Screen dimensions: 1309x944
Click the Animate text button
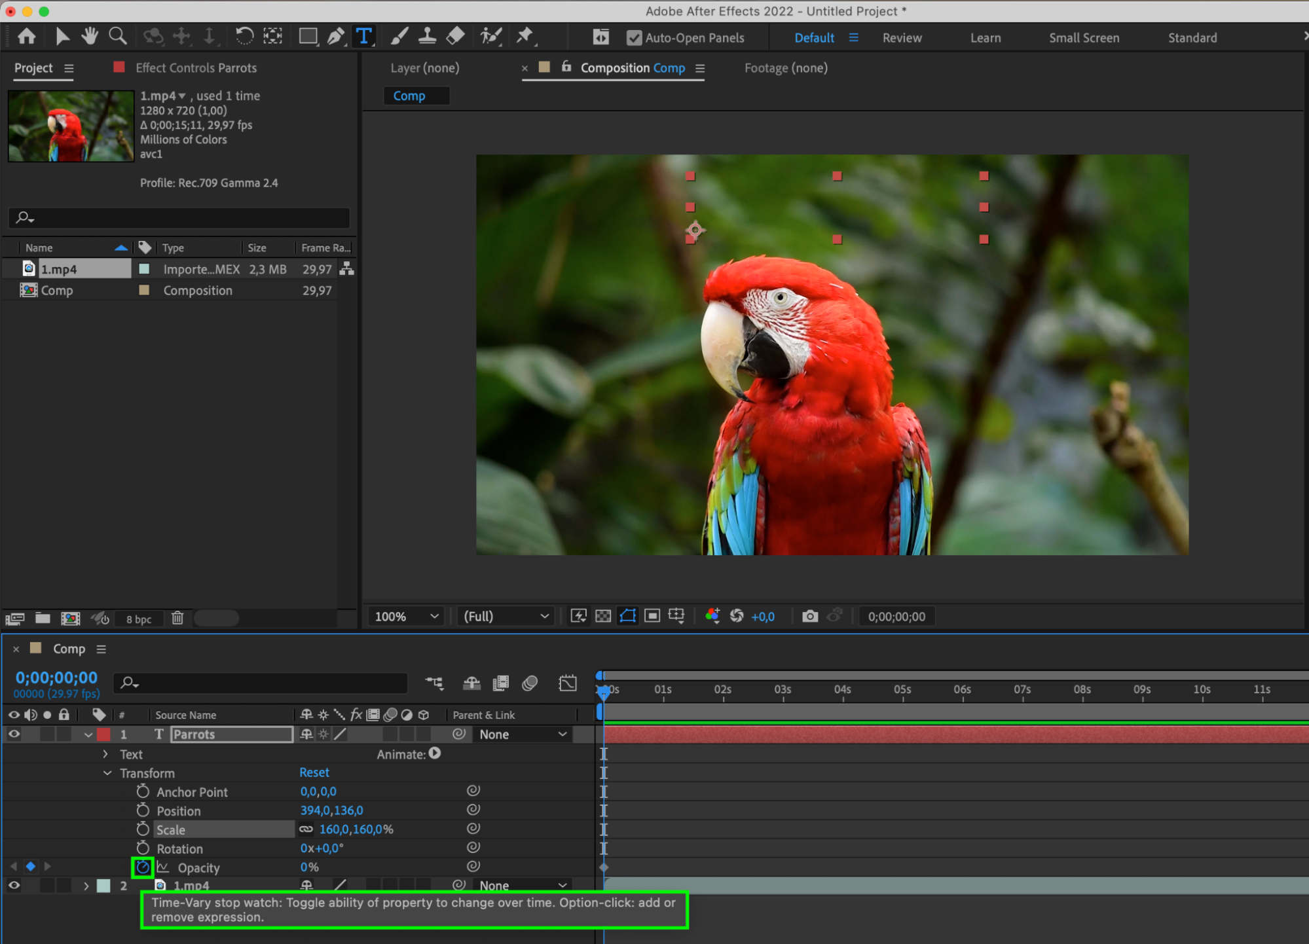point(435,754)
